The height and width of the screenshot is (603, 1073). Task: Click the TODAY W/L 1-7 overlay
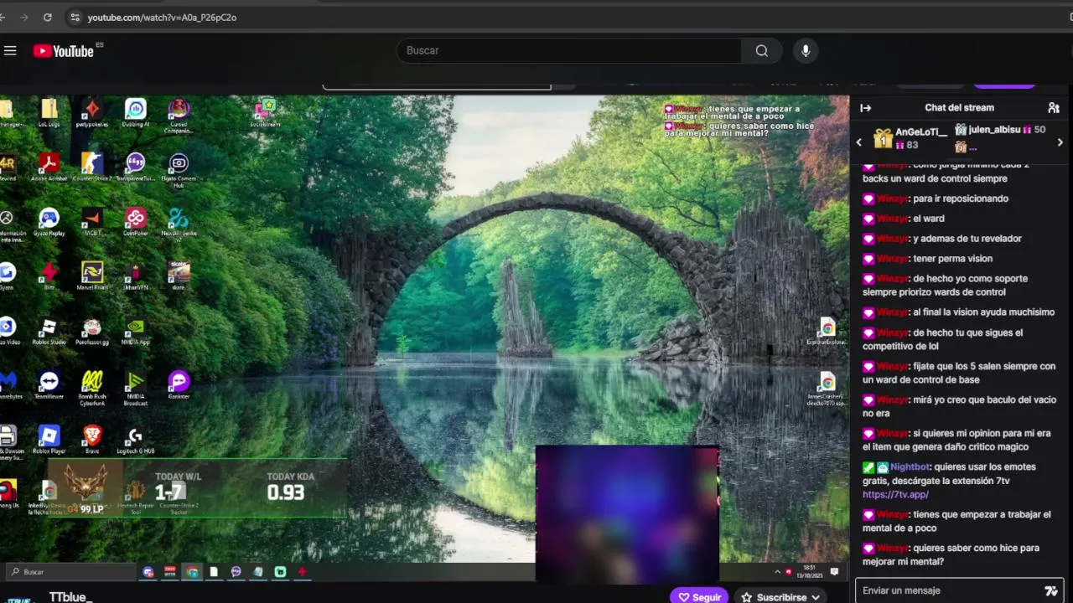178,487
